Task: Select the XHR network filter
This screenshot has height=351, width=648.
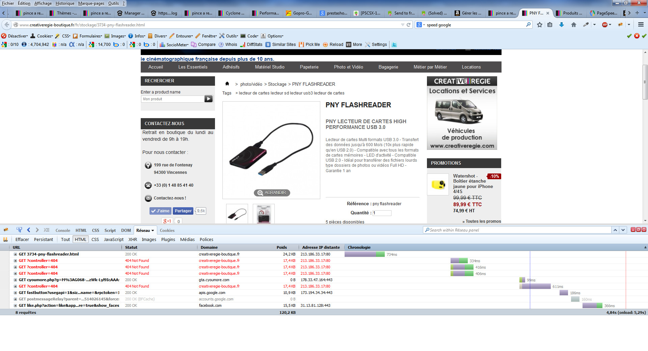Action: coord(133,240)
